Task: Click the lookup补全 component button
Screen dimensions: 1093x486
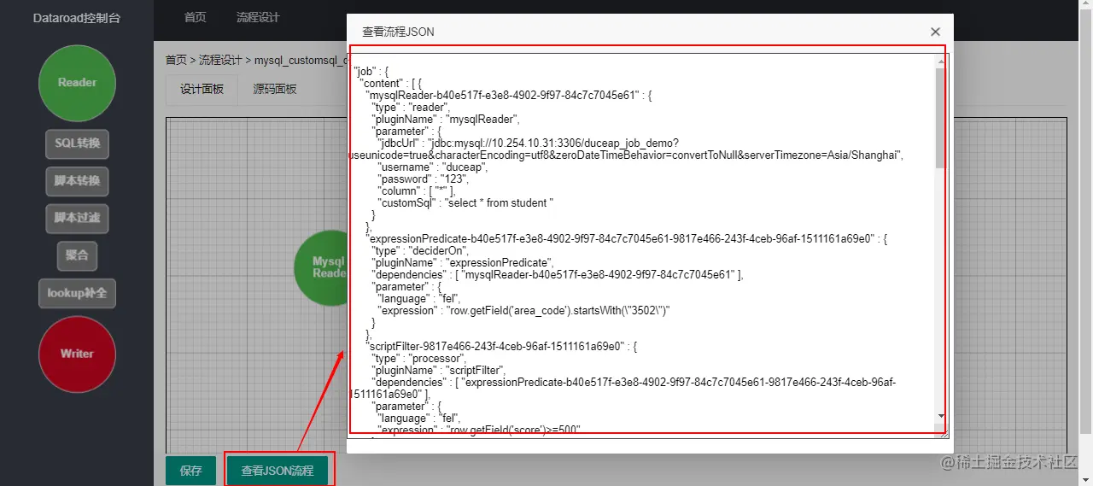Action: pos(77,293)
